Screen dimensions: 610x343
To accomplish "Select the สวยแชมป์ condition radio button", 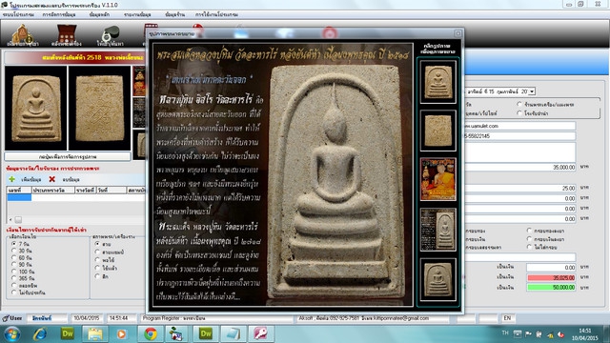I will [97, 252].
